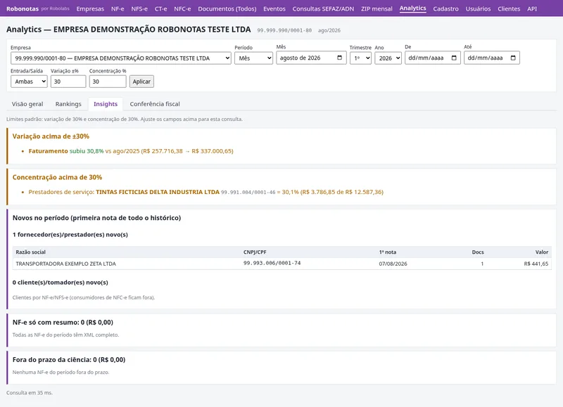The image size is (563, 407).
Task: Open NFC-e in the top navigation
Action: click(182, 8)
